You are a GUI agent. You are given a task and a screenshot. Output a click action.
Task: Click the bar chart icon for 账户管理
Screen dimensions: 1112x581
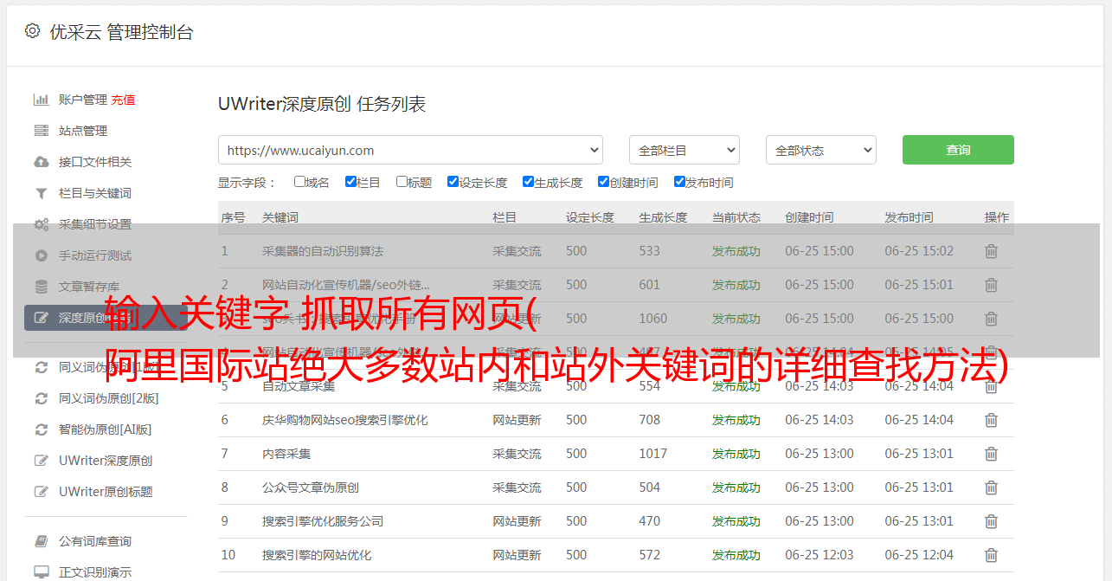coord(41,100)
